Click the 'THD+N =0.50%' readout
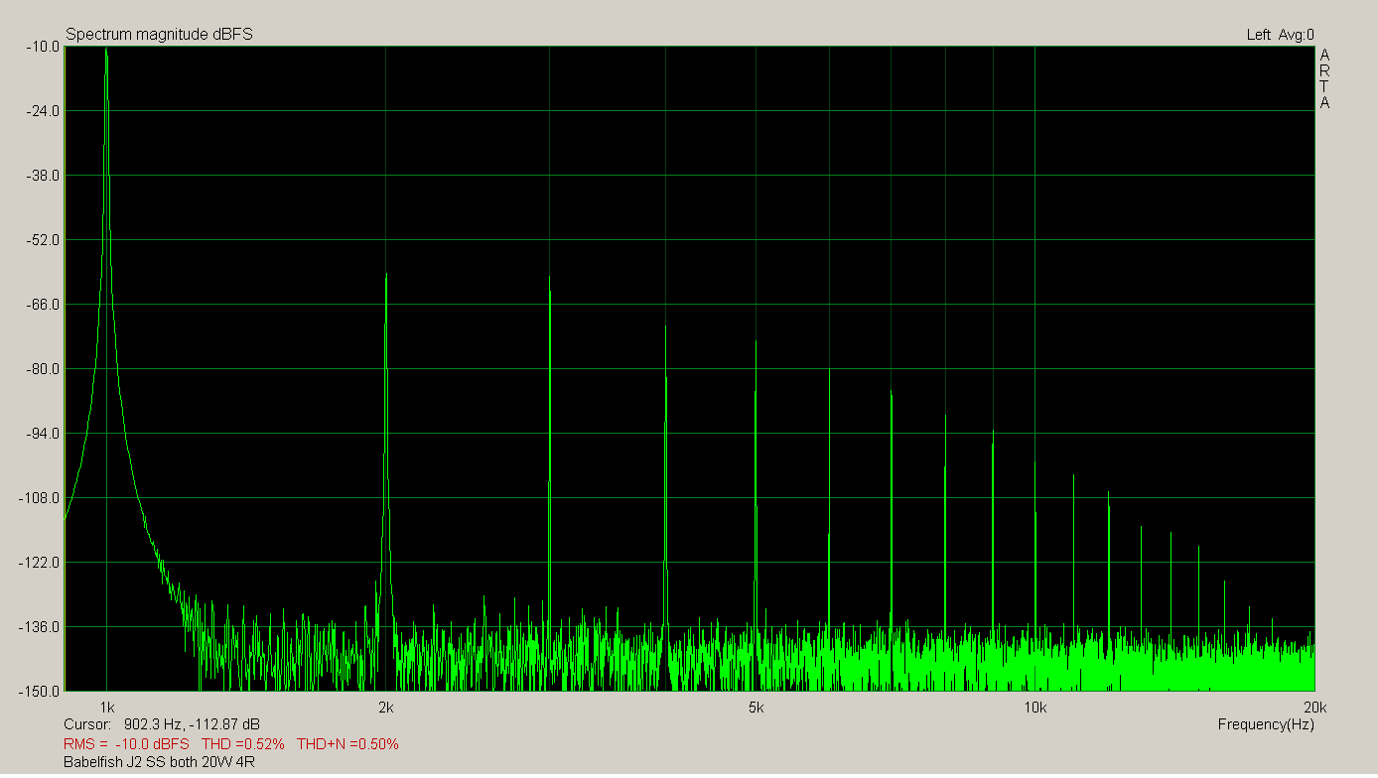 point(347,743)
